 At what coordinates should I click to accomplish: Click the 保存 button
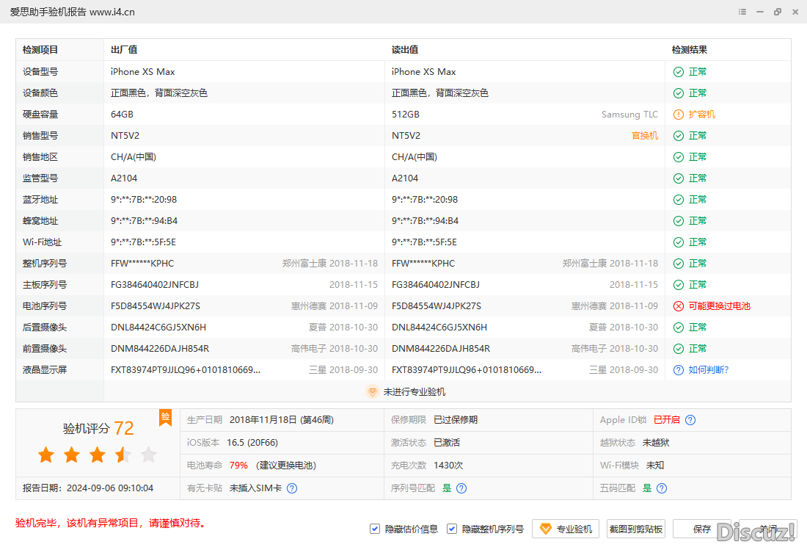pos(702,529)
